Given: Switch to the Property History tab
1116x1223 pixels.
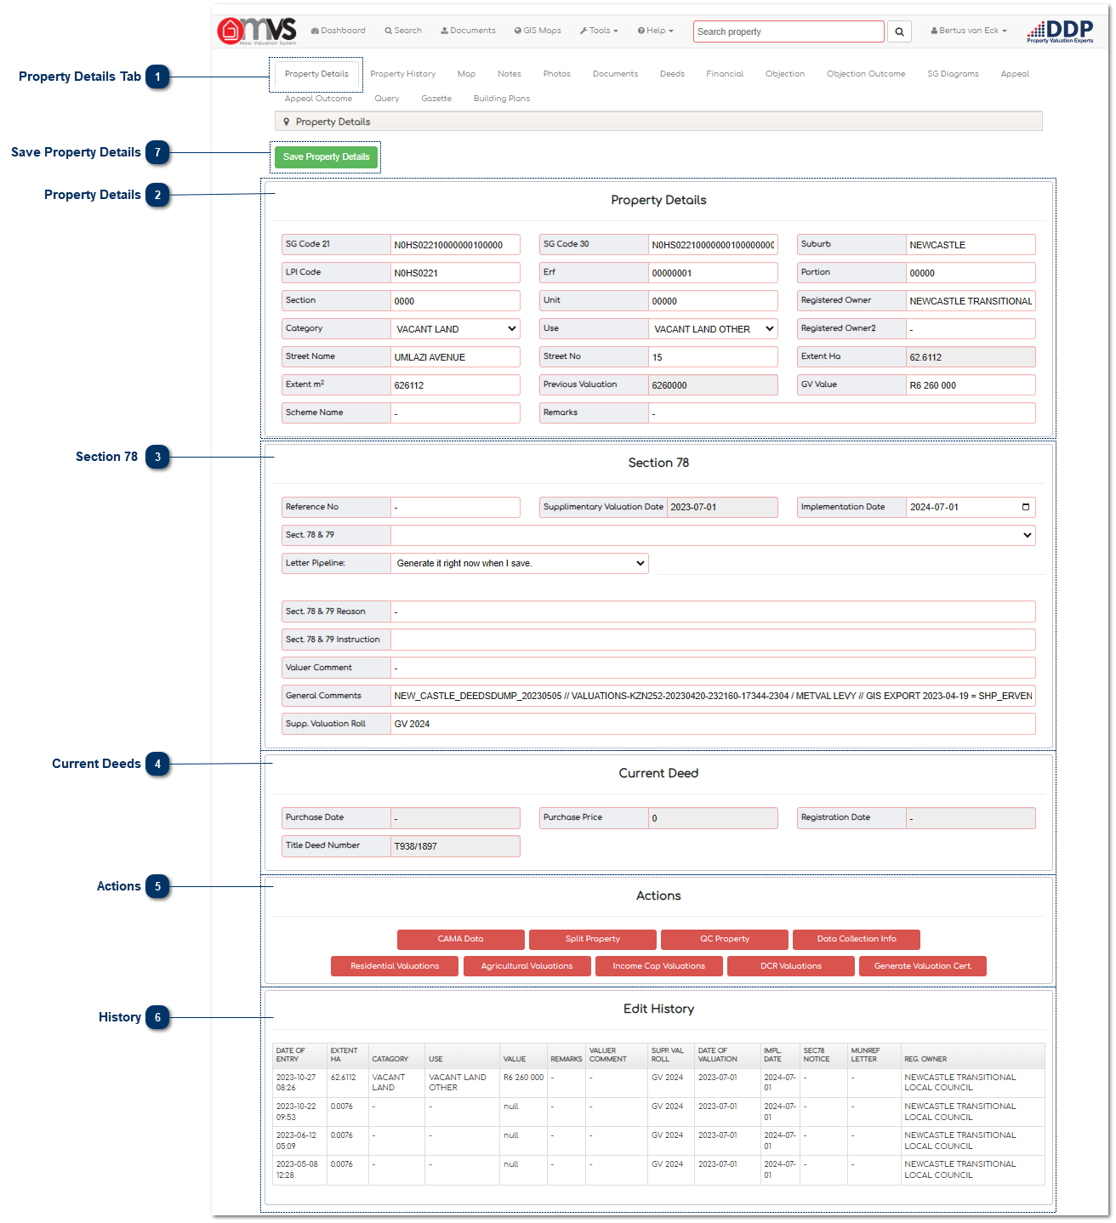Looking at the screenshot, I should 402,74.
